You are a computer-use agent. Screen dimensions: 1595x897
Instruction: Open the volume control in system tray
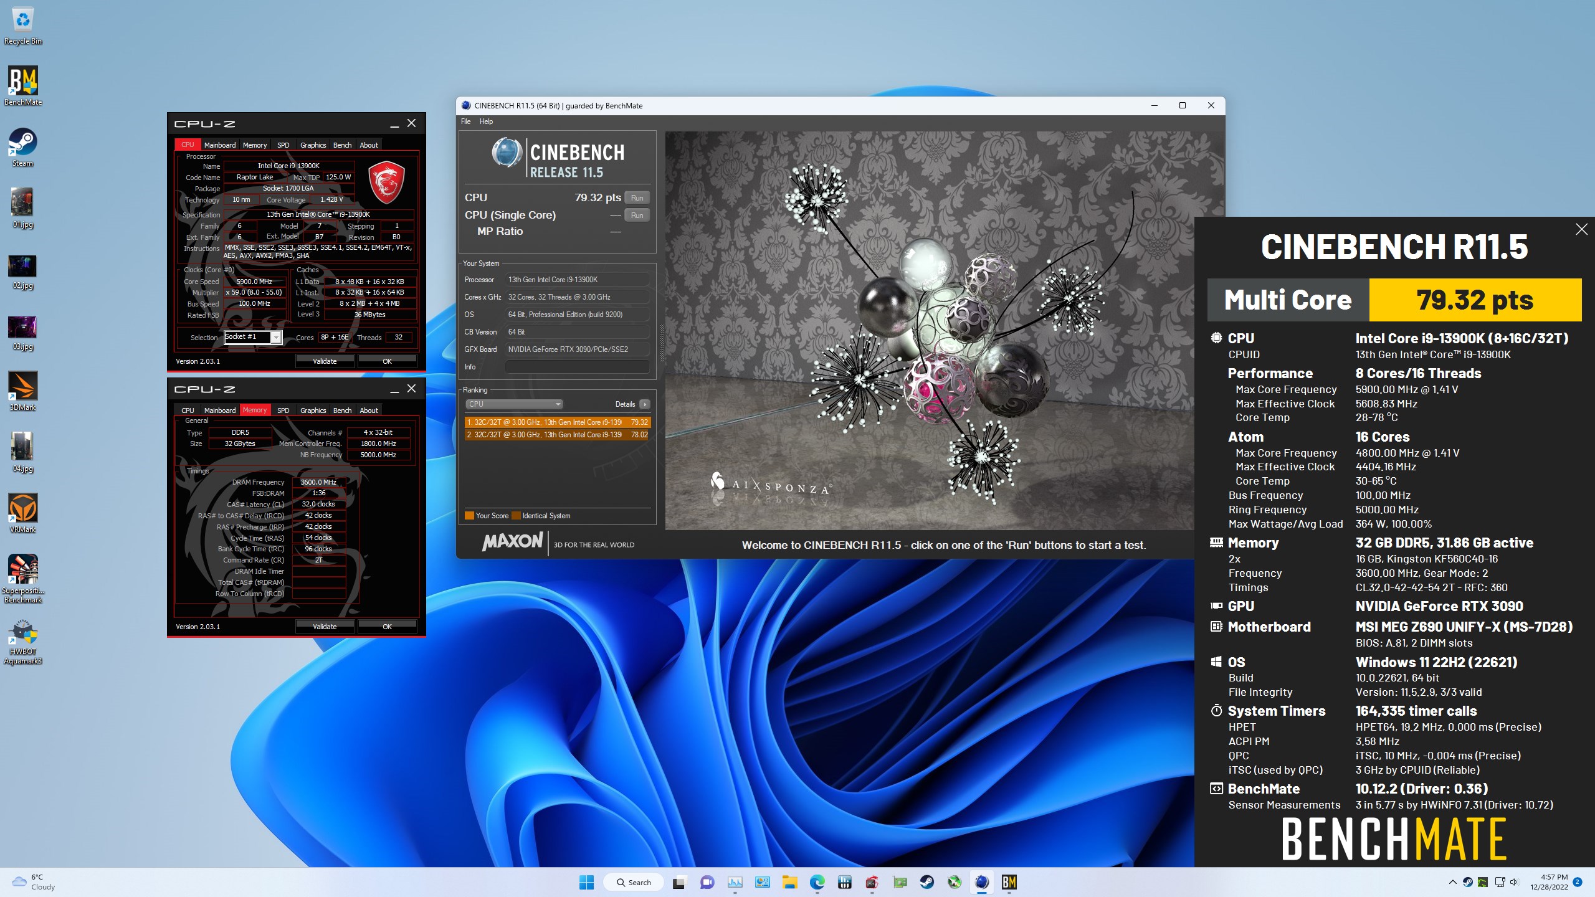click(1515, 882)
